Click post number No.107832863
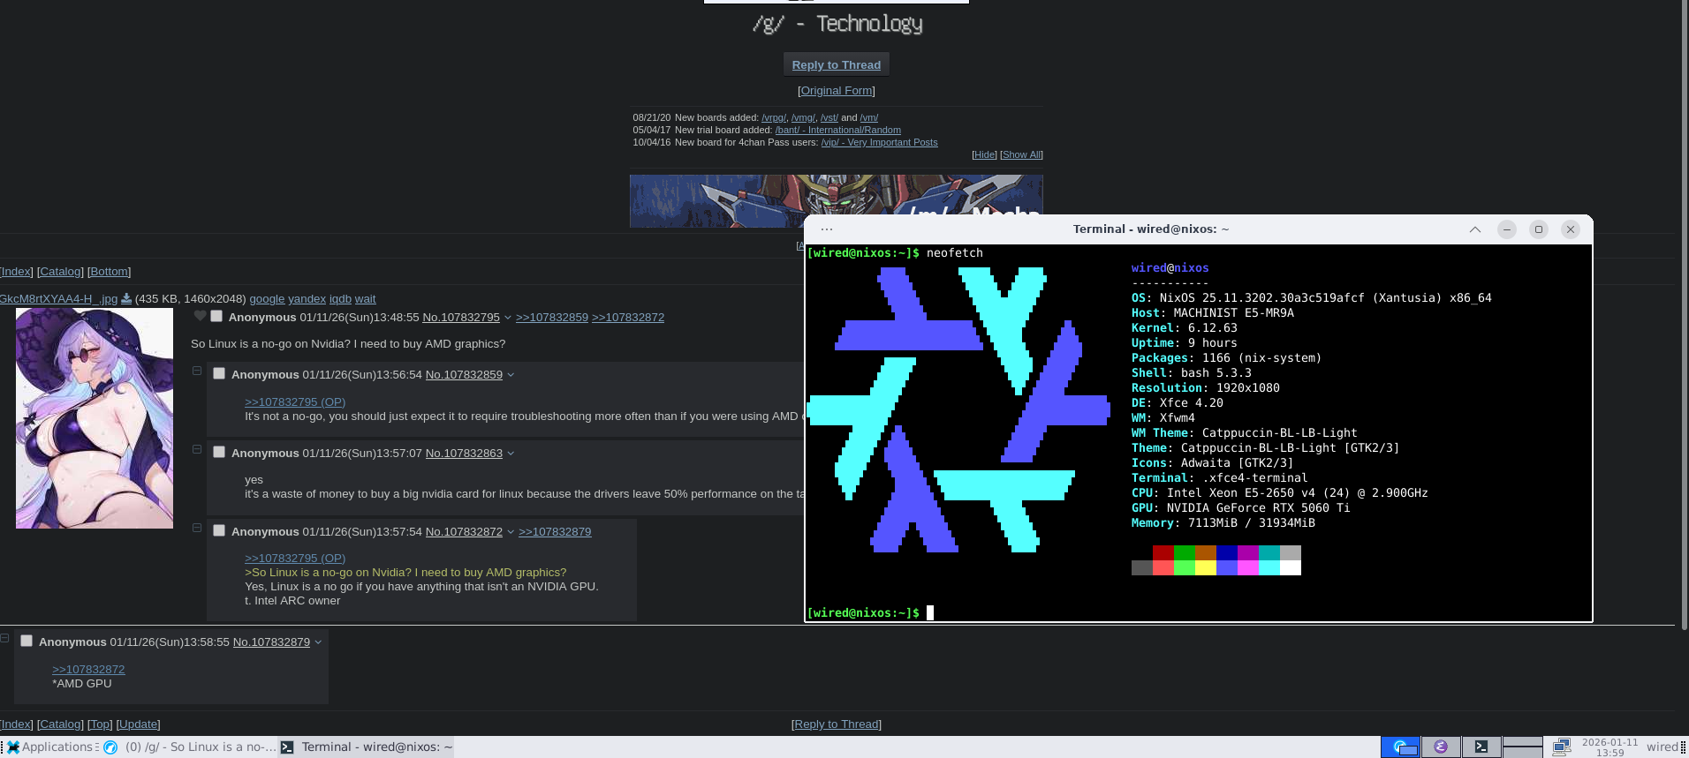 [x=464, y=454]
